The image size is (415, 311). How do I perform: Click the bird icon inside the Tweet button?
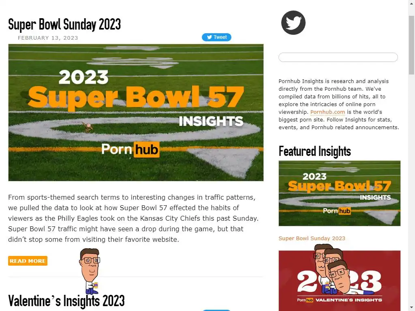(x=210, y=37)
